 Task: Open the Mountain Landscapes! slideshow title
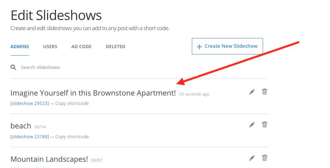(x=49, y=159)
